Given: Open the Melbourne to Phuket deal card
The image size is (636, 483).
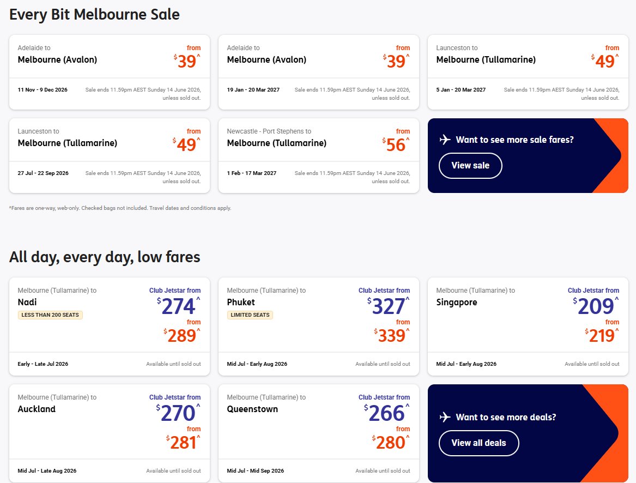Looking at the screenshot, I should [318, 327].
